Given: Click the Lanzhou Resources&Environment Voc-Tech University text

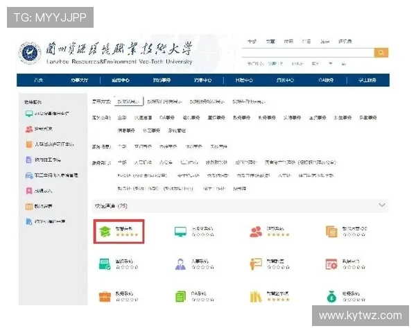Looking at the screenshot, I should click(x=119, y=62).
